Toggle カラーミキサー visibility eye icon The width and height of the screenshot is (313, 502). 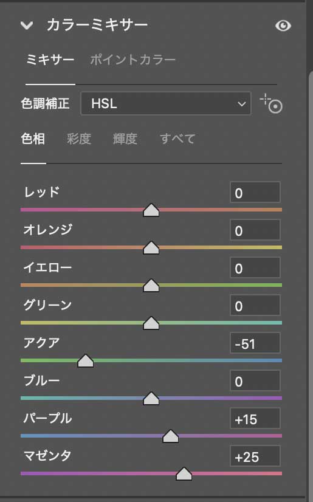coord(283,26)
